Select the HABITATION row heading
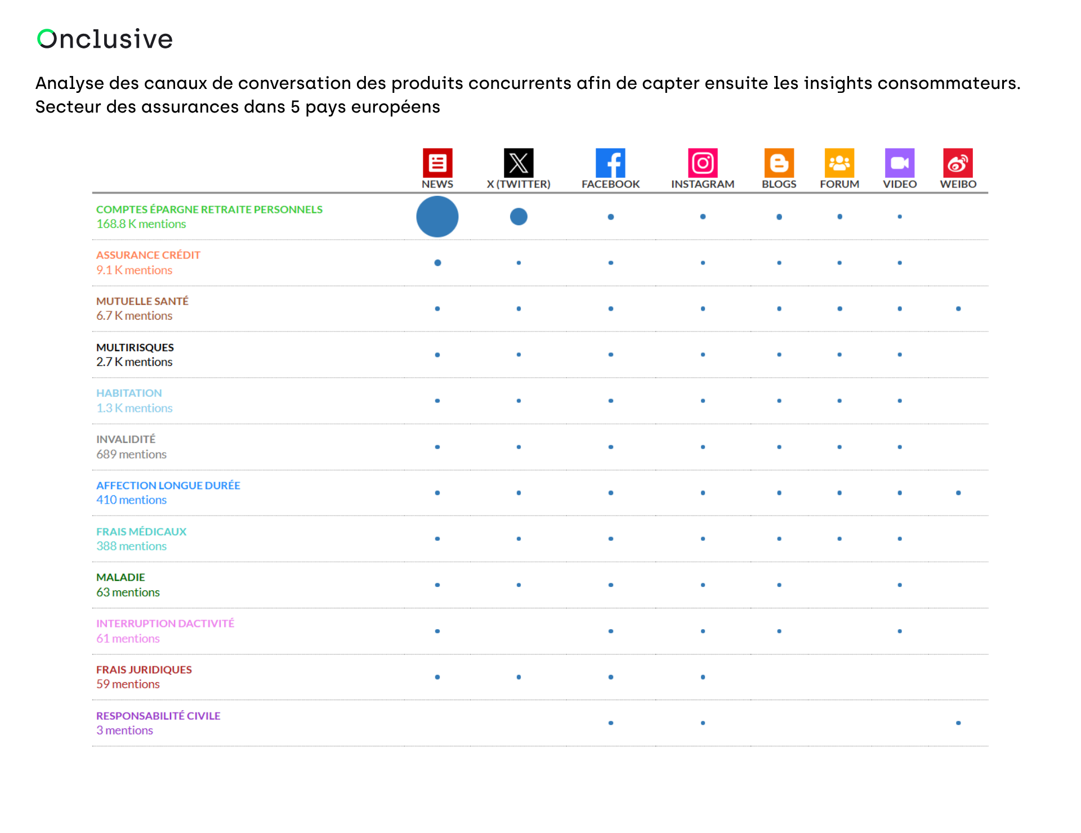Image resolution: width=1081 pixels, height=833 pixels. coord(129,393)
